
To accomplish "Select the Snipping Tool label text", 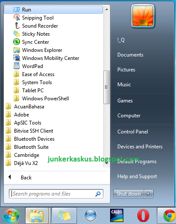I will coord(38,18).
